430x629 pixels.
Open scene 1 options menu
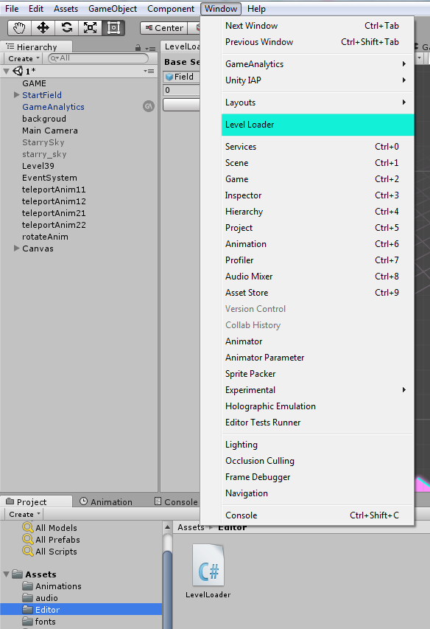coord(149,71)
